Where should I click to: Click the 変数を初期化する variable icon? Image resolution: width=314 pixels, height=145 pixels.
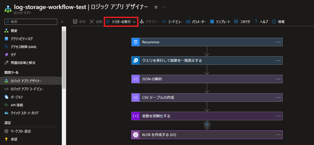click(x=136, y=116)
